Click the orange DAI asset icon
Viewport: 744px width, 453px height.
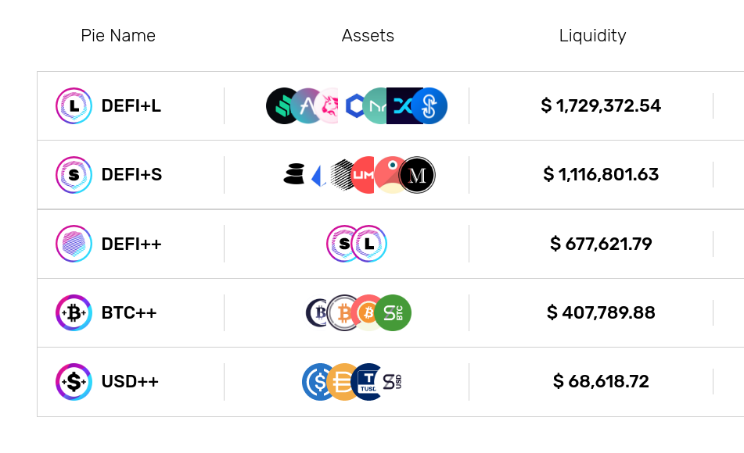click(x=342, y=381)
